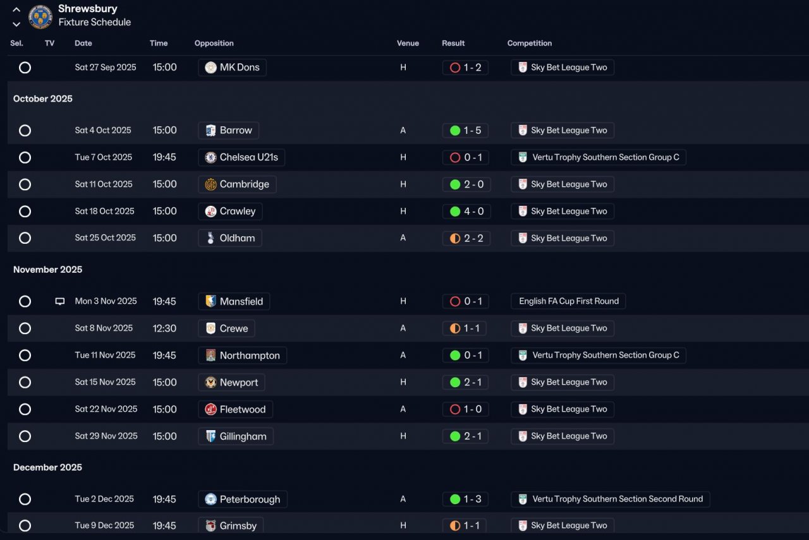Image resolution: width=809 pixels, height=540 pixels.
Task: Open the English FA Cup First Round competition
Action: (568, 301)
